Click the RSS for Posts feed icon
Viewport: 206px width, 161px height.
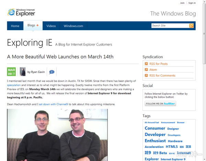pos(146,64)
